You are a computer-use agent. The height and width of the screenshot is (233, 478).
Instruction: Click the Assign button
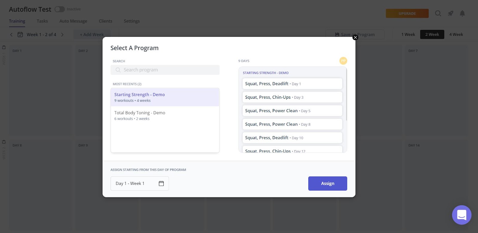point(327,183)
